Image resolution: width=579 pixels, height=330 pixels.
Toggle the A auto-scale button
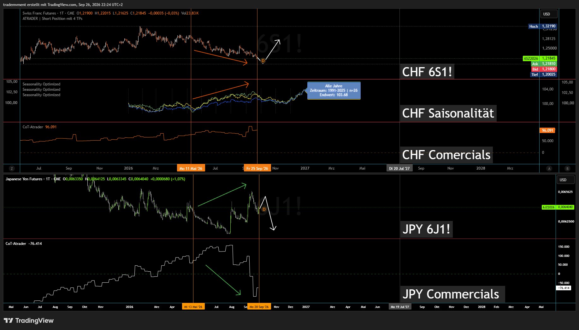(x=549, y=169)
